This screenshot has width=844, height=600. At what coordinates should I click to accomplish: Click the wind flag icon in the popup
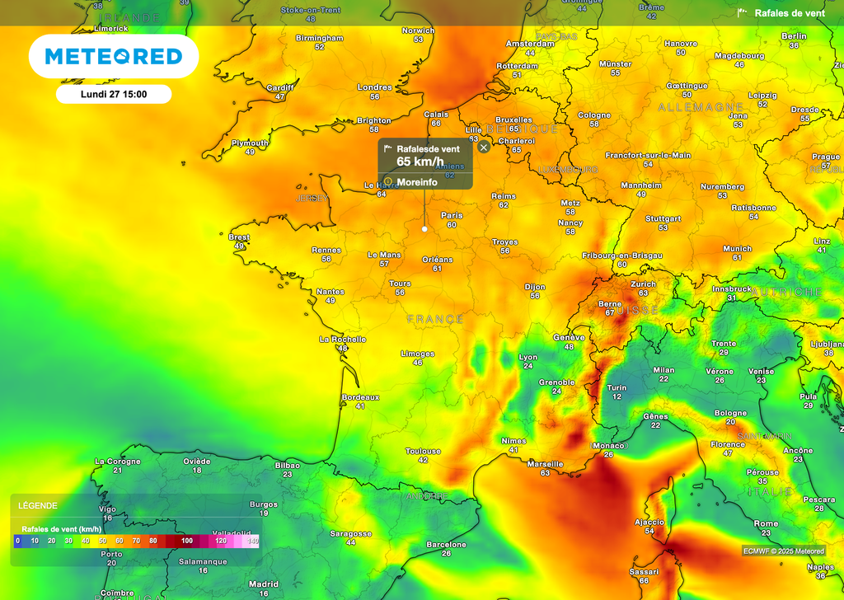click(388, 149)
